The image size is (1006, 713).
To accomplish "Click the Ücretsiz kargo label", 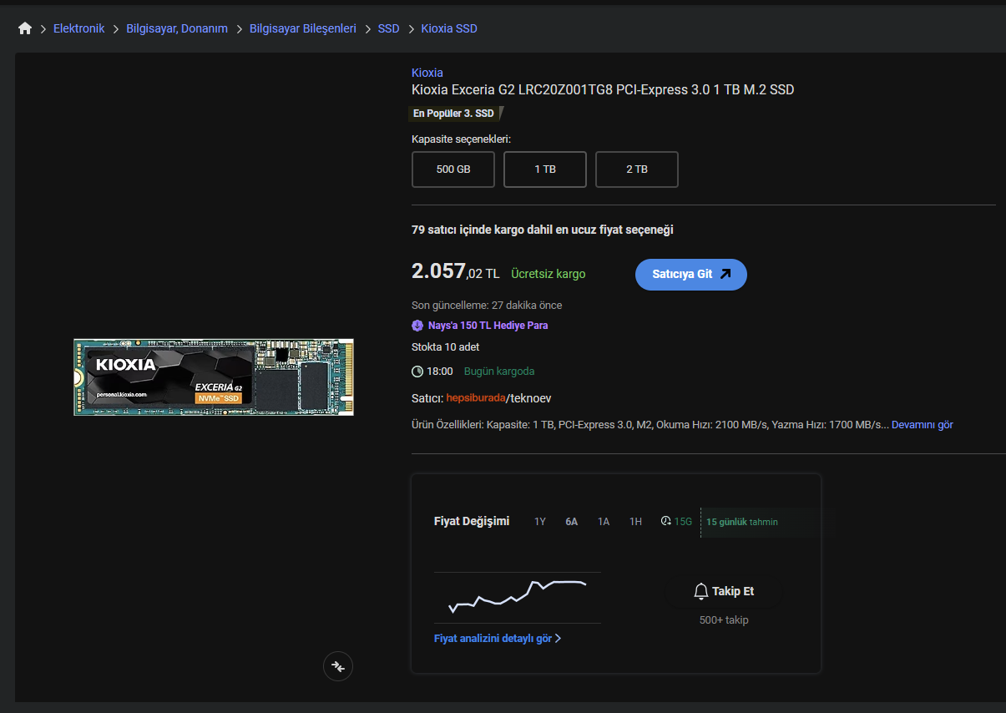I will coord(548,274).
